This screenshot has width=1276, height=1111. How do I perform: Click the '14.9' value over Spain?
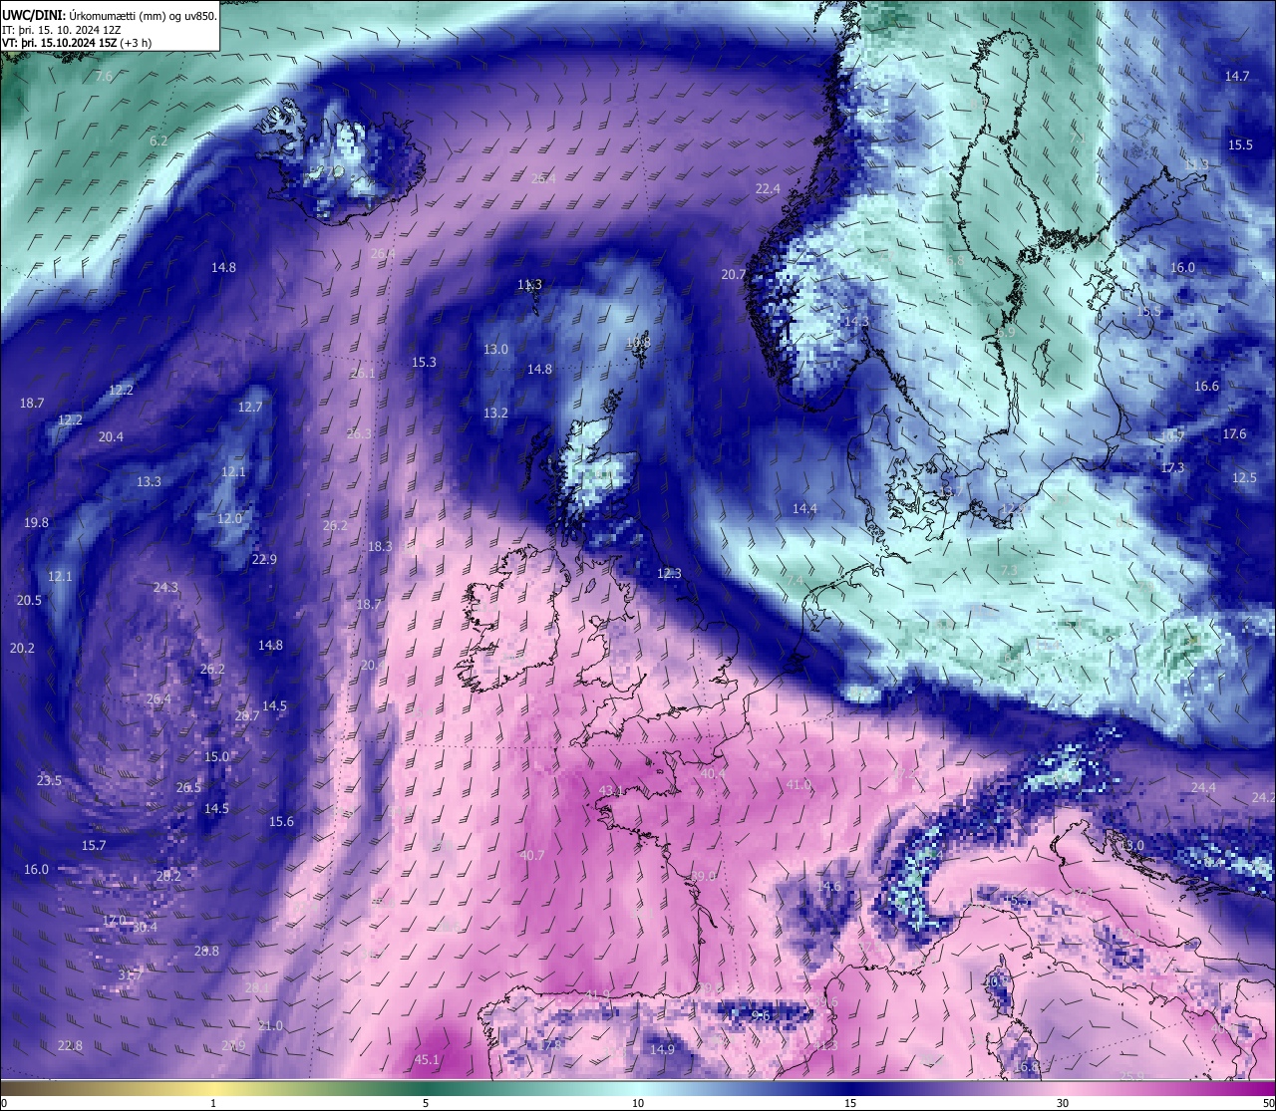click(662, 1050)
